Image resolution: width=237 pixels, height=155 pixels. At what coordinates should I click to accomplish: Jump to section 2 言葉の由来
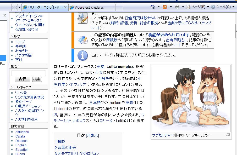(x=65, y=148)
